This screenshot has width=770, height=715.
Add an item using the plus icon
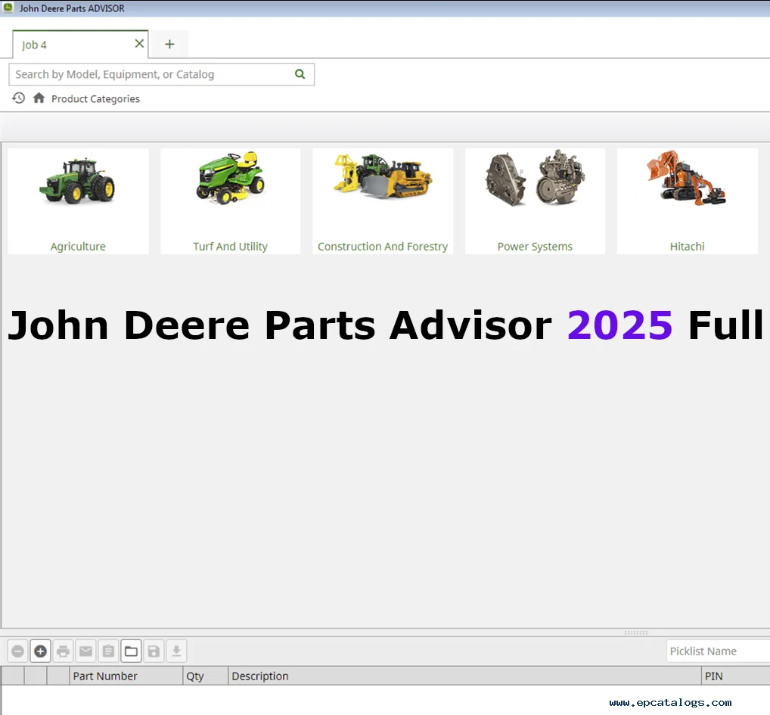(40, 651)
